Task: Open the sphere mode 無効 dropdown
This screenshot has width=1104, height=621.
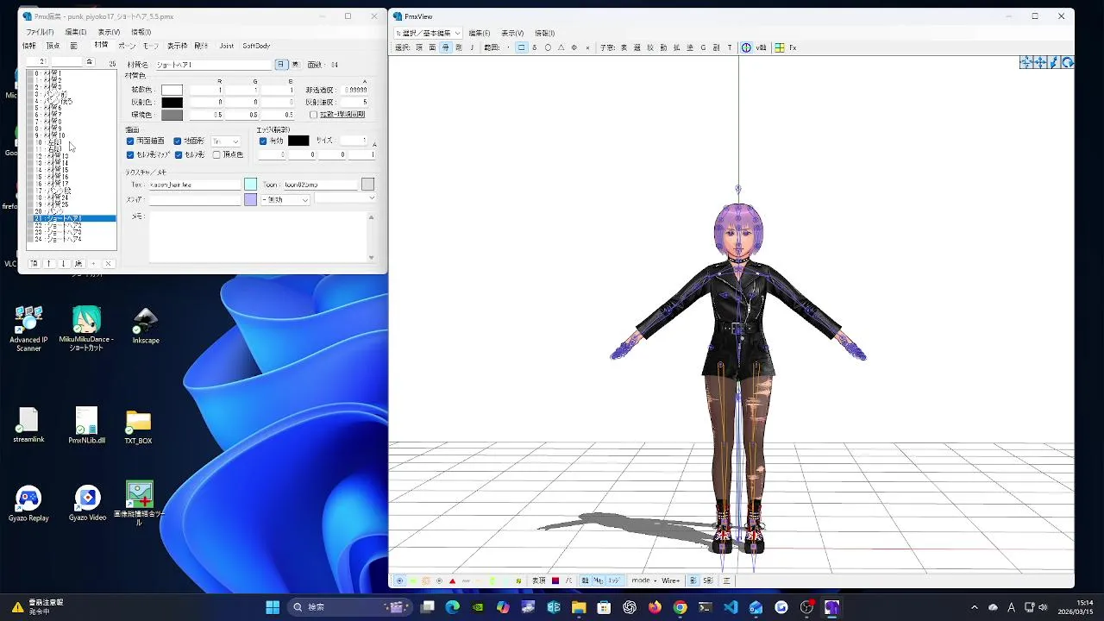Action: point(285,200)
